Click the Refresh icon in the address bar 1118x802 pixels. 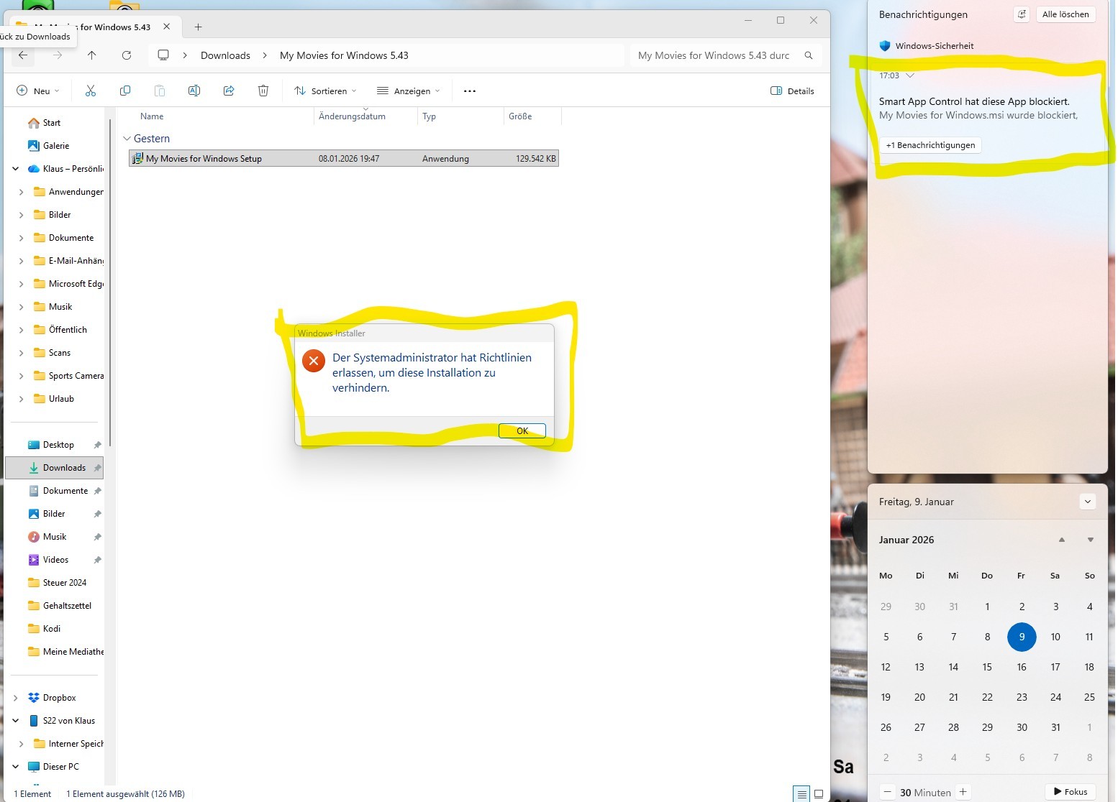tap(127, 55)
